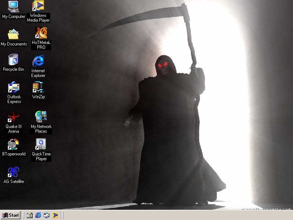Select the Outlook Express desktop icon
Image resolution: width=293 pixels, height=220 pixels.
[x=14, y=88]
